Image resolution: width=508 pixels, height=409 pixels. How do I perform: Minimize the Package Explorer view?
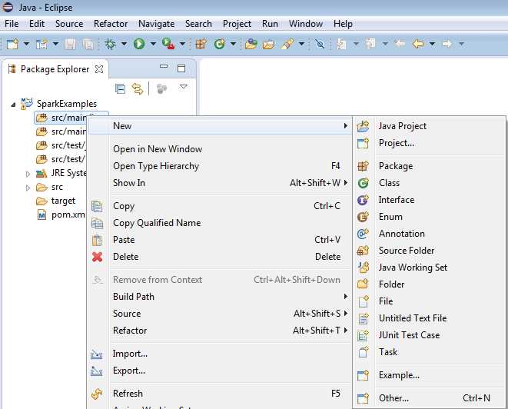click(x=164, y=66)
